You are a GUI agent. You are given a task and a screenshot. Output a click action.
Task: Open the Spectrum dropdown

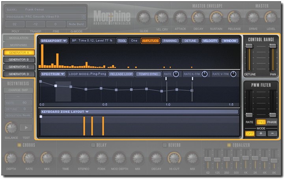pyautogui.click(x=53, y=74)
